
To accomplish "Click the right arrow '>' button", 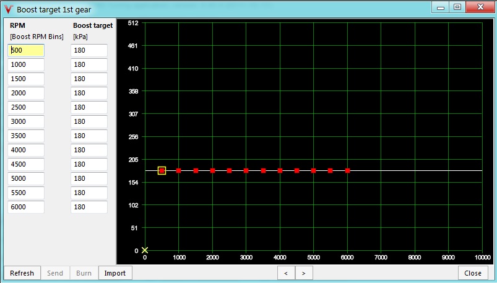I will 304,273.
